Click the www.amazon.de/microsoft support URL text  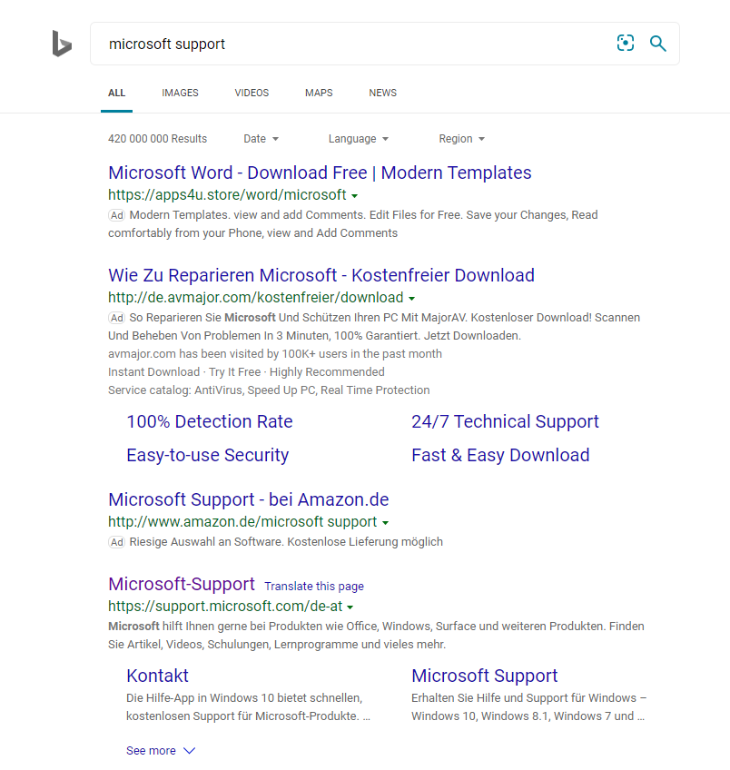[242, 521]
